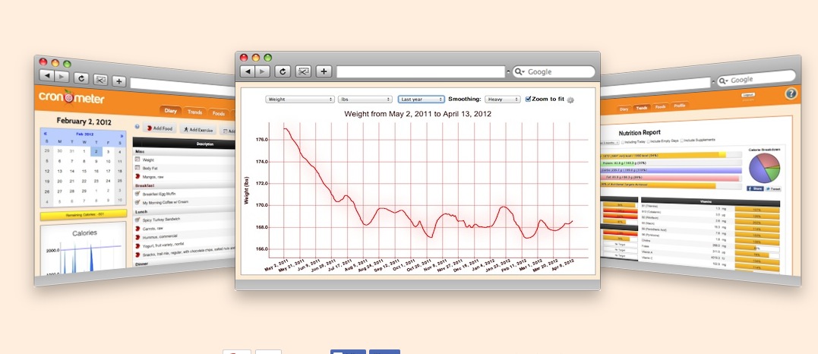Screen dimensions: 818x354
Task: Open the Profile tab in right window
Action: [x=679, y=106]
